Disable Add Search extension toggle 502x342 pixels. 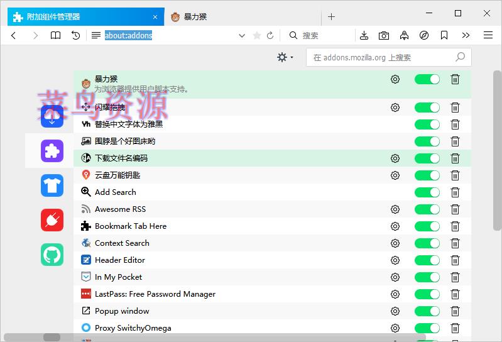pos(427,192)
